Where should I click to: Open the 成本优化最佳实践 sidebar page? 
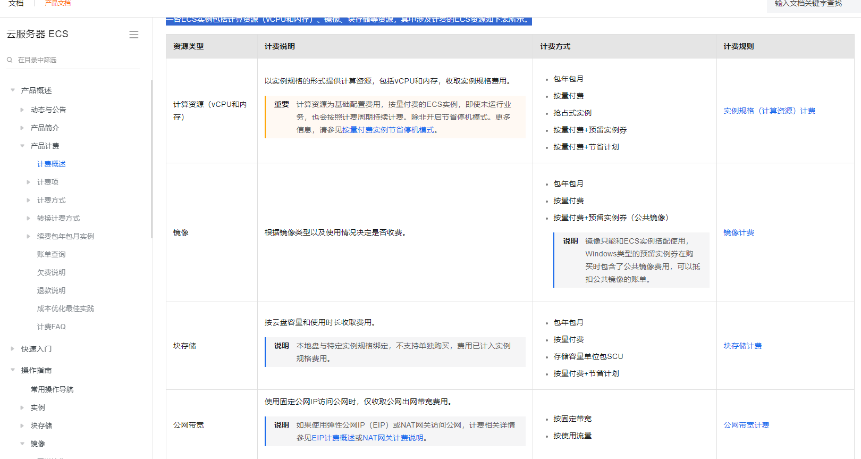[x=65, y=308]
